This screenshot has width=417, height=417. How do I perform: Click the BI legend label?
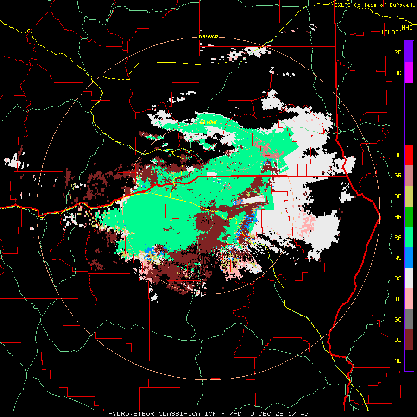click(398, 340)
